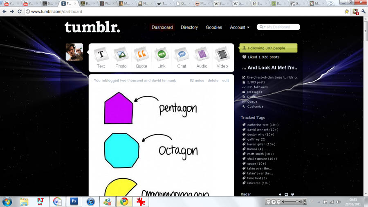Click the Radar heart like icon

[x=292, y=194]
